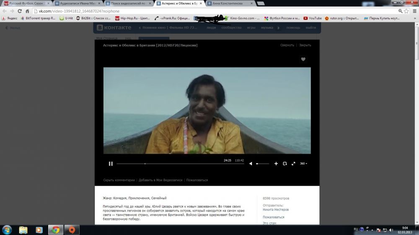Switch to Поиск видеозаписей tab
419x235 pixels.
click(128, 3)
